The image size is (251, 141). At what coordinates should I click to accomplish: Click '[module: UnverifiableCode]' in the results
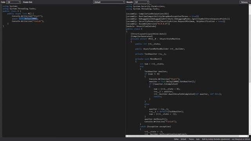(x=141, y=26)
